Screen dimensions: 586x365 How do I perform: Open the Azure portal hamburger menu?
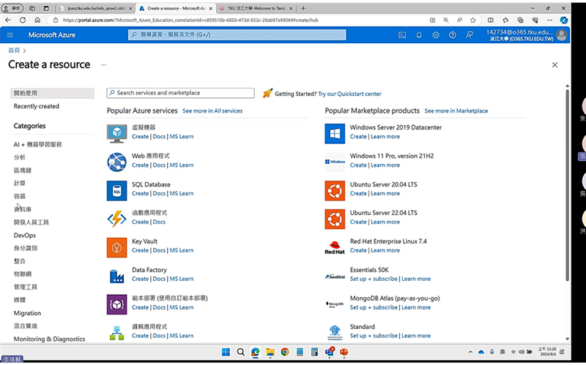pyautogui.click(x=10, y=34)
